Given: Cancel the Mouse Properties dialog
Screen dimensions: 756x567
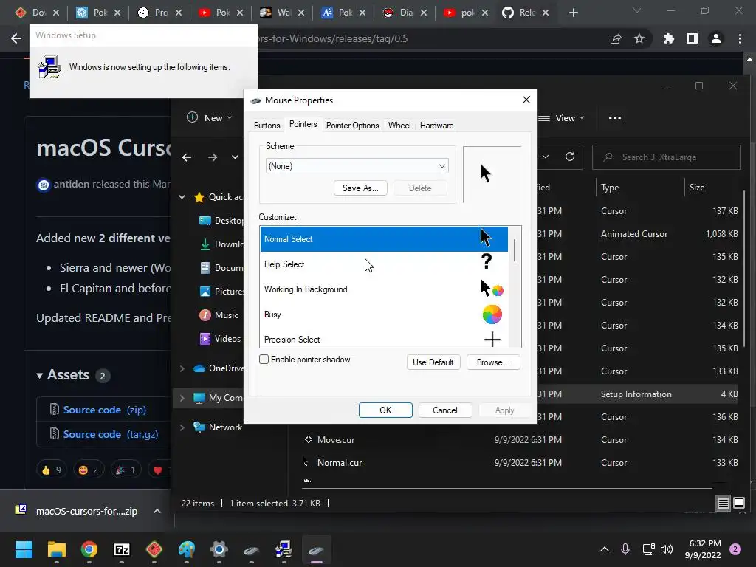Looking at the screenshot, I should pos(444,410).
